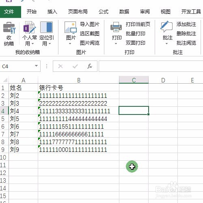Expand the 打印 dropdown arrow
203x203 pixels.
click(116, 44)
